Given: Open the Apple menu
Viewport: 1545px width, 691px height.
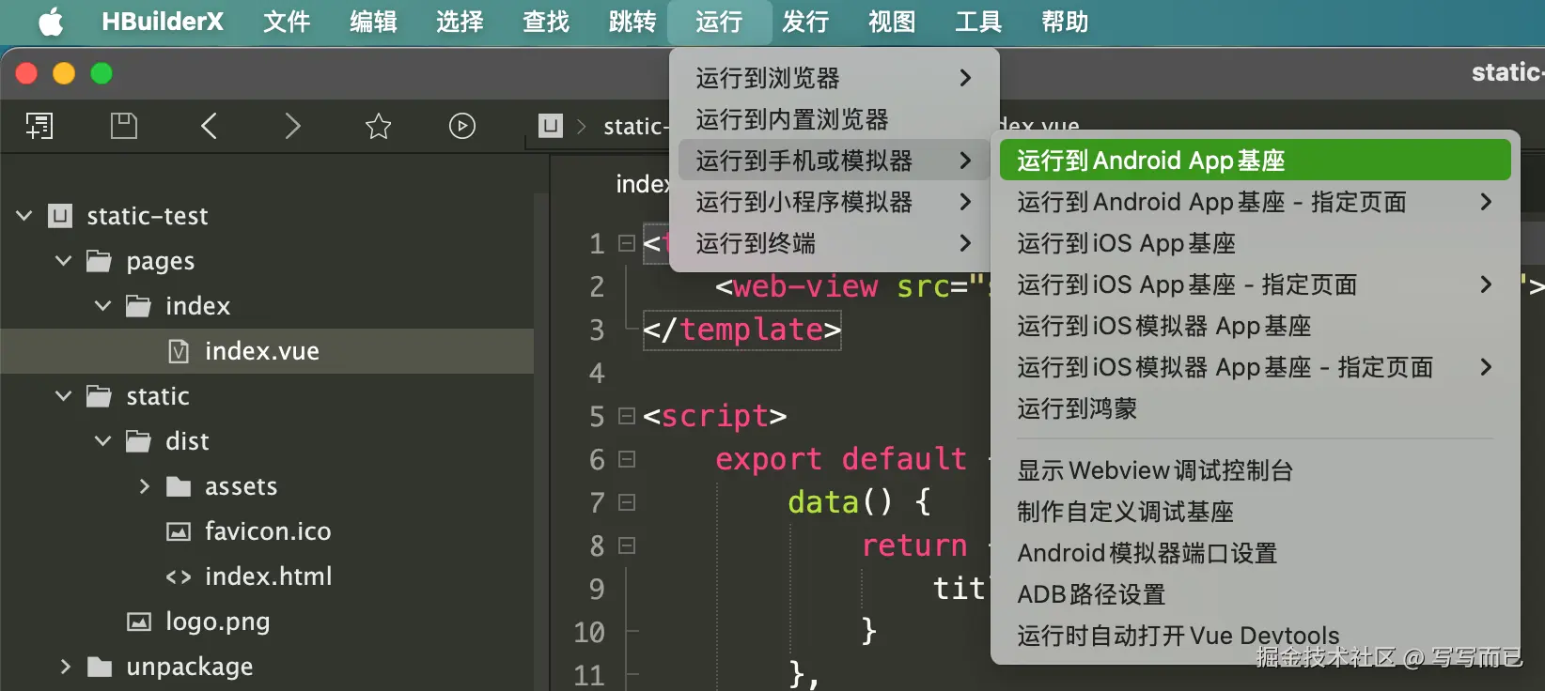Looking at the screenshot, I should coord(51,22).
